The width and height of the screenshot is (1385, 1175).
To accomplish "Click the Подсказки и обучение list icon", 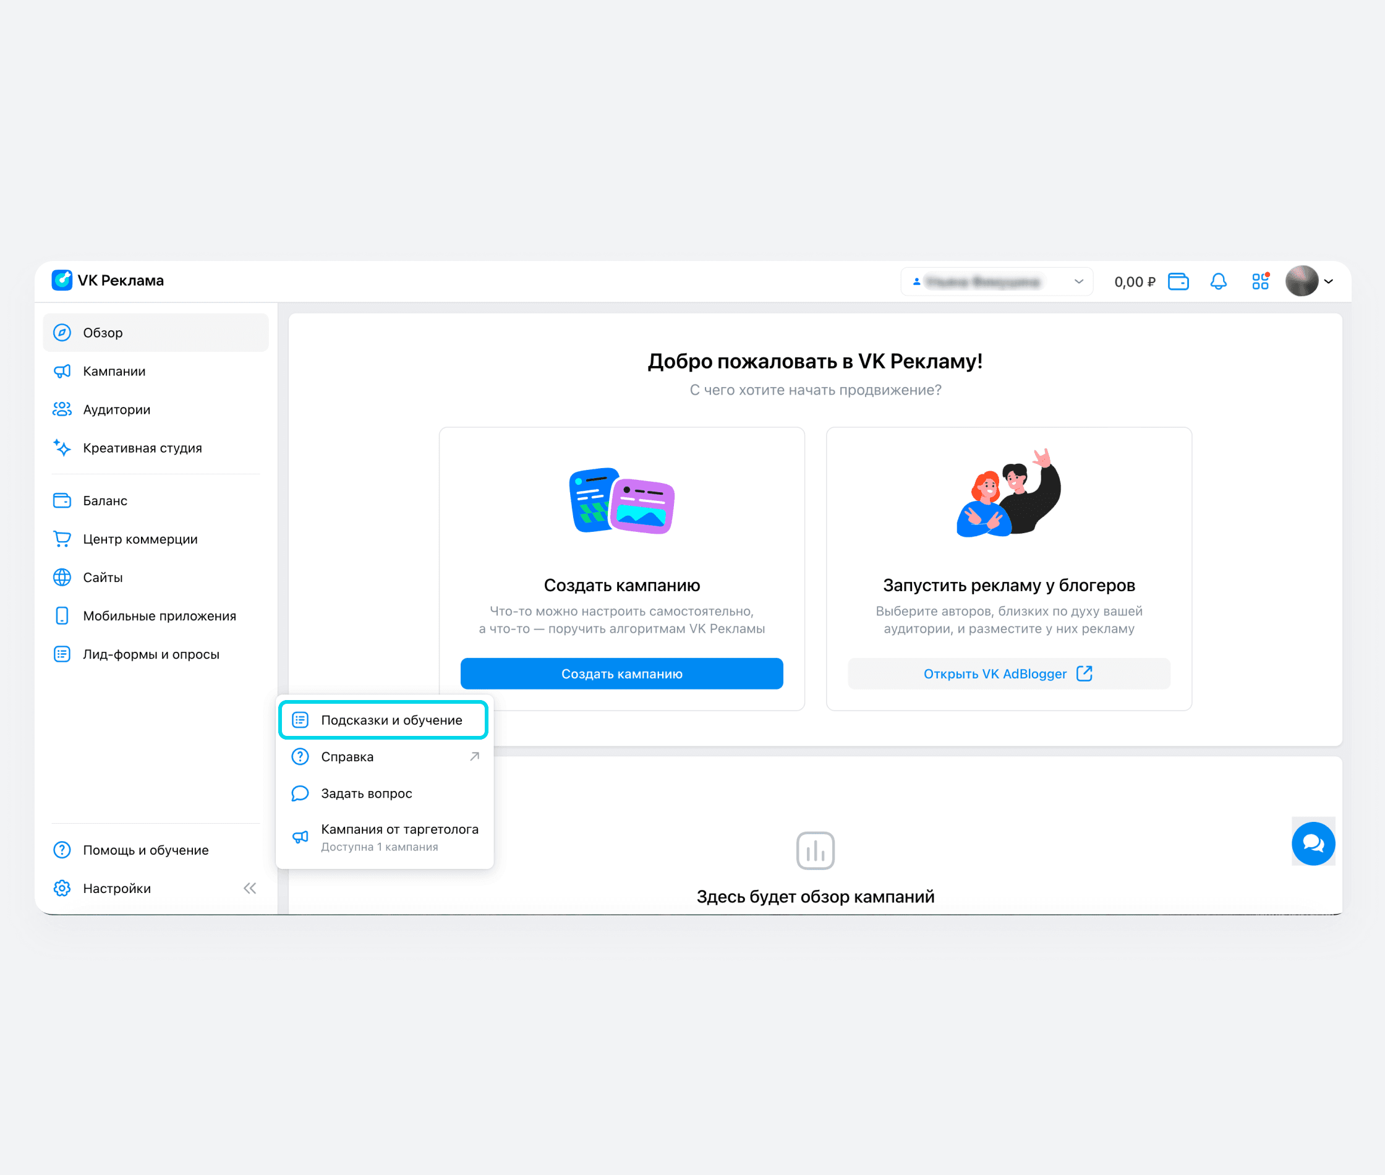I will 300,720.
